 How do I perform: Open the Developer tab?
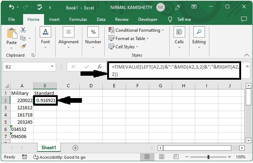[x=148, y=19]
